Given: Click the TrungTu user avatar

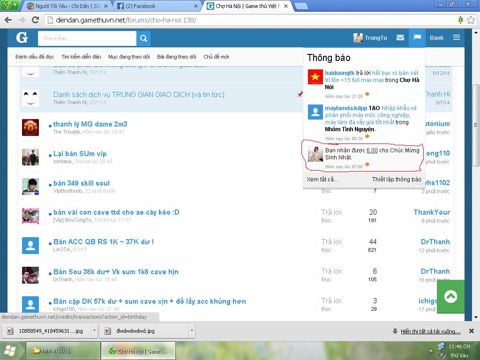Looking at the screenshot, I should pos(358,37).
